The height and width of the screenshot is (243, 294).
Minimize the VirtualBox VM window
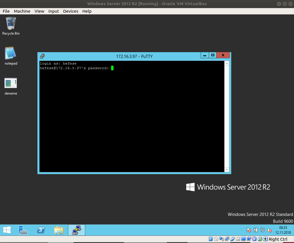(x=279, y=4)
